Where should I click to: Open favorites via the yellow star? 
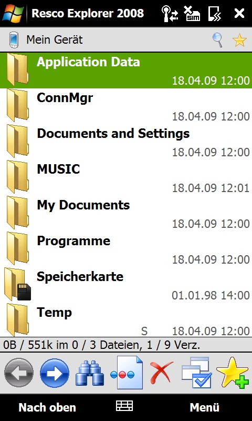pyautogui.click(x=239, y=41)
